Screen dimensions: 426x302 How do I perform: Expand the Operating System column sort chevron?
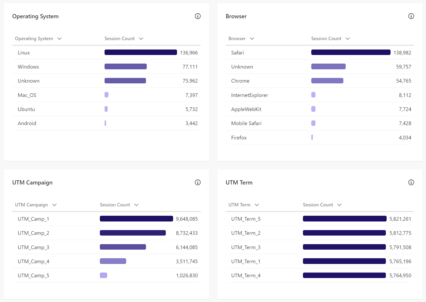tap(59, 39)
